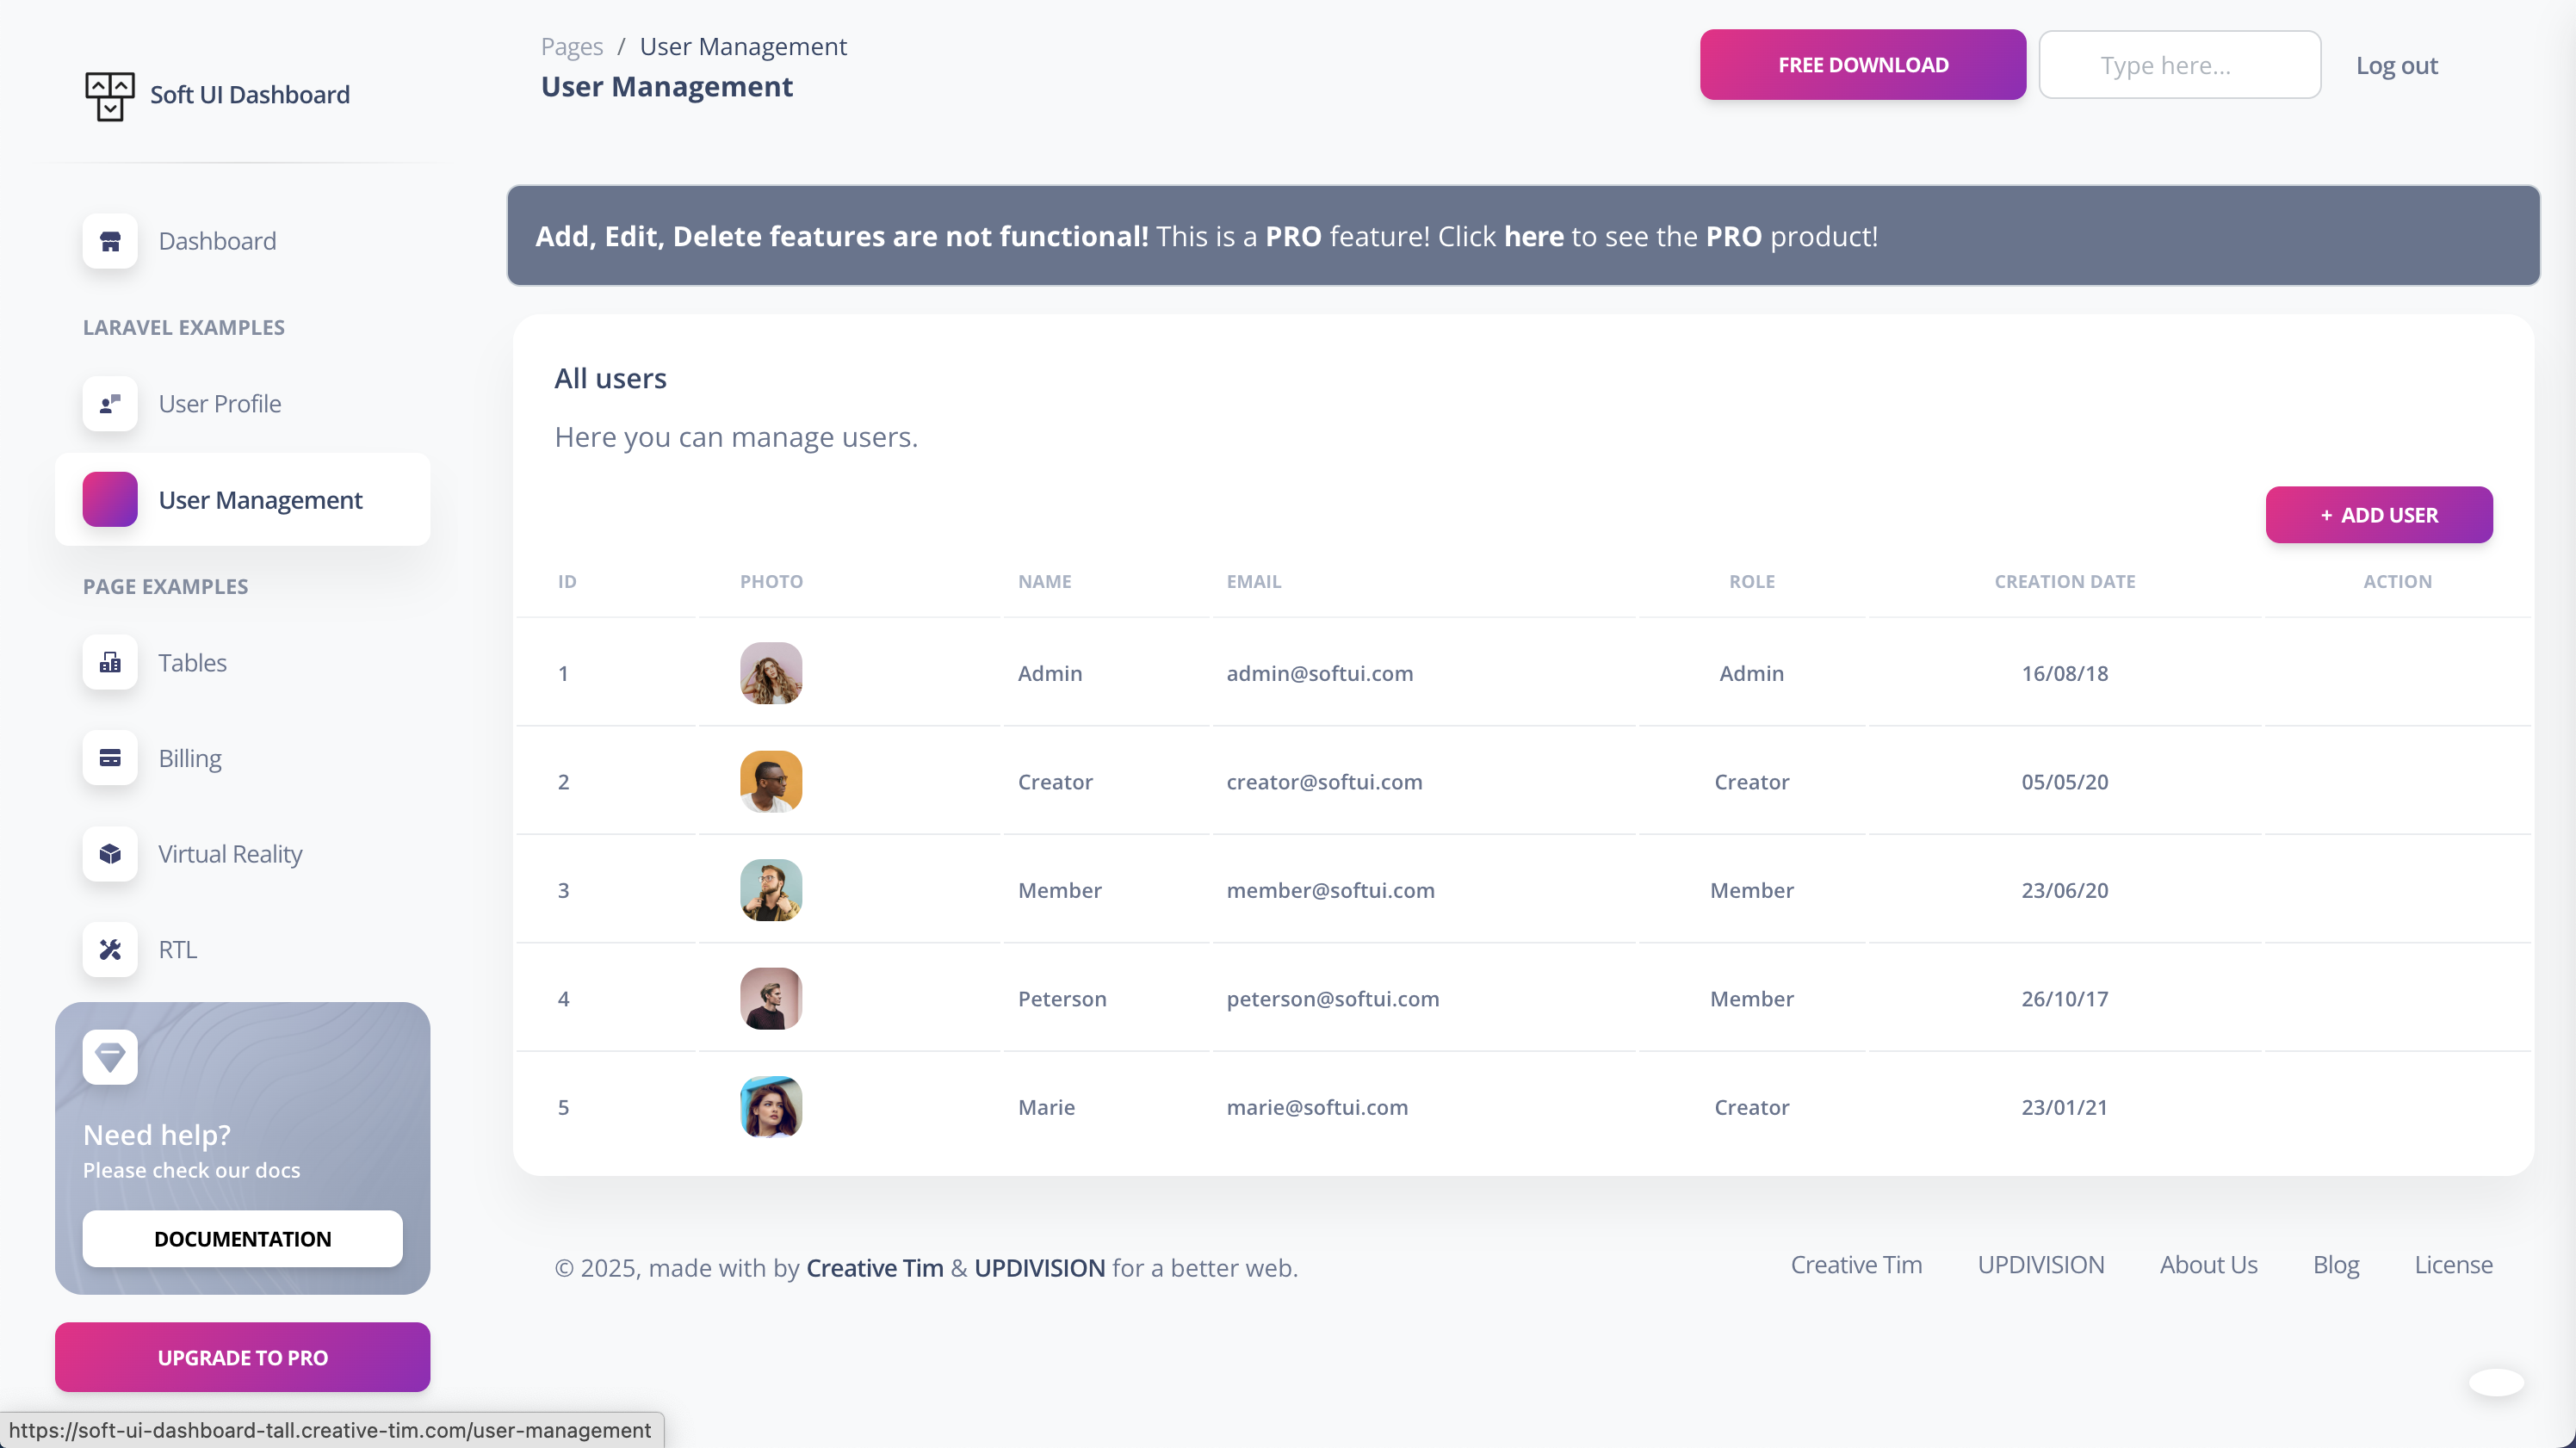Open the User Management sidebar item
2576x1448 pixels.
pyautogui.click(x=260, y=500)
